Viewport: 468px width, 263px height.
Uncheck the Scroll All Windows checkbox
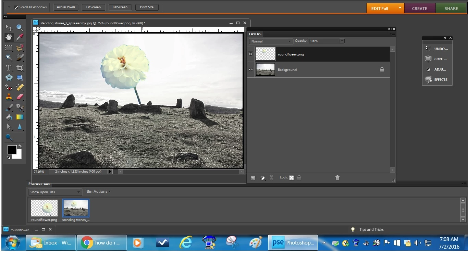click(16, 7)
